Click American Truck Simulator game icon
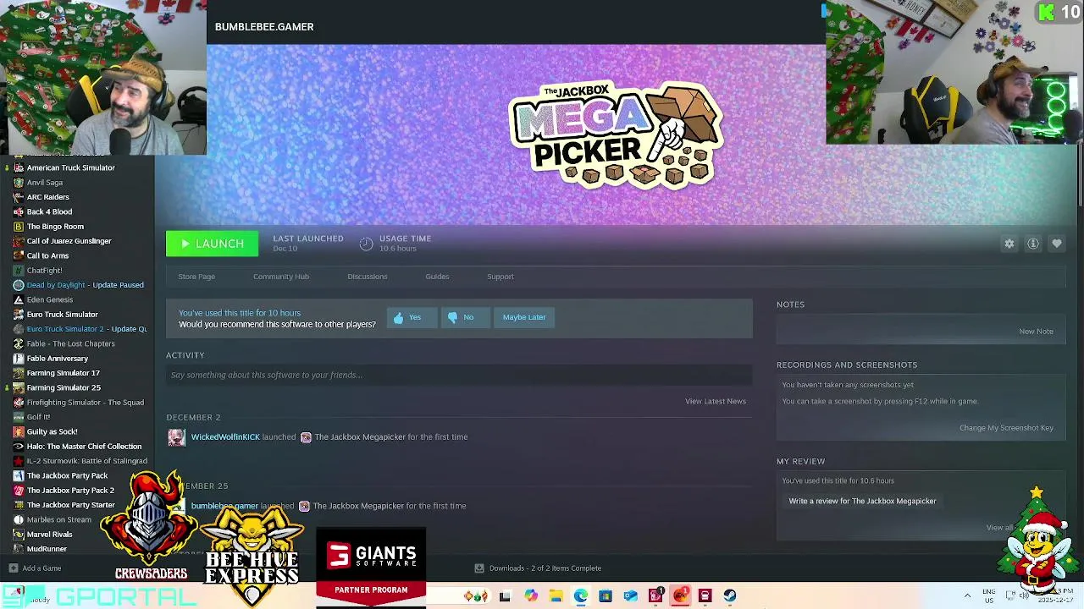 [19, 167]
